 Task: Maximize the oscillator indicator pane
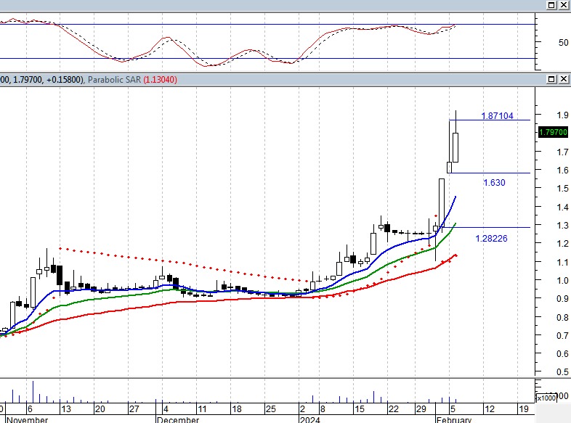click(551, 6)
